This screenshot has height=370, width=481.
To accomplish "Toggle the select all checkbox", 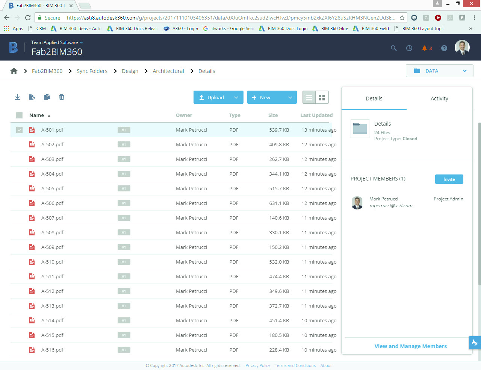I will click(x=20, y=115).
